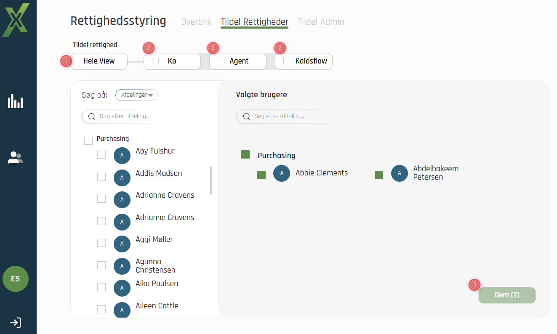Tick the Agent checkbox
The height and width of the screenshot is (334, 557).
[x=221, y=61]
